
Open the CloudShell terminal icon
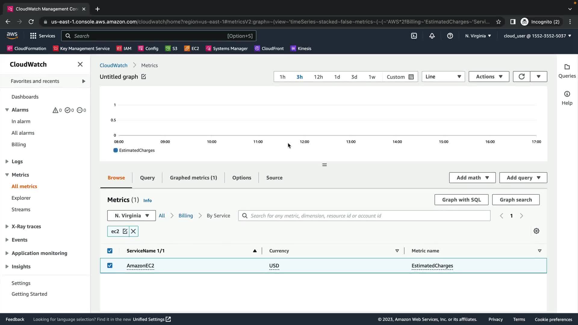click(x=414, y=36)
